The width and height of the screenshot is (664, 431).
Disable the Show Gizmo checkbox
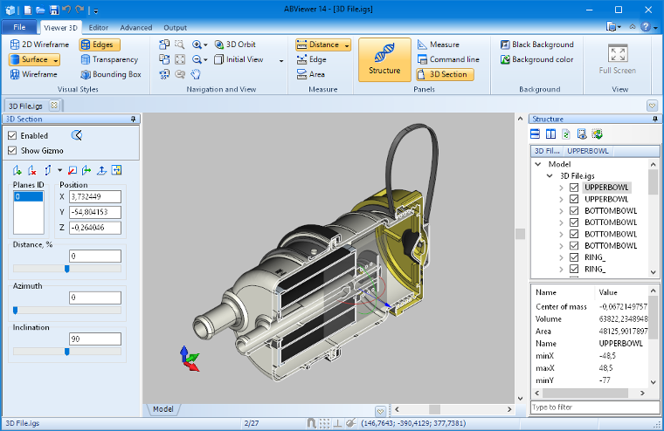click(12, 150)
